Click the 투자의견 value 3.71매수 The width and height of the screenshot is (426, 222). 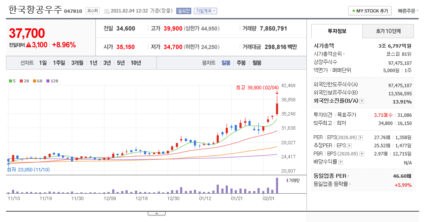[383, 115]
